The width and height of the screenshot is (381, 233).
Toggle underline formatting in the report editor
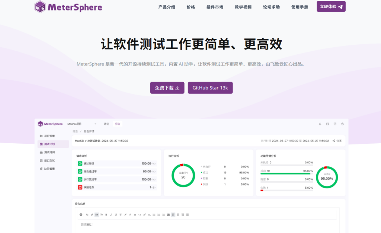(116, 215)
